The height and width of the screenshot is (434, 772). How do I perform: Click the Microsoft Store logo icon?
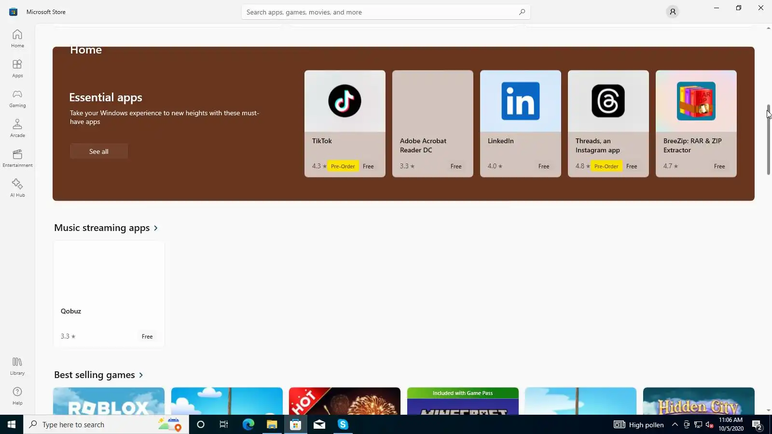coord(13,12)
